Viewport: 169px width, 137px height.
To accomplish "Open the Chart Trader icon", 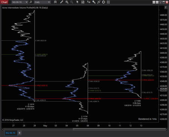I will 89,2.
